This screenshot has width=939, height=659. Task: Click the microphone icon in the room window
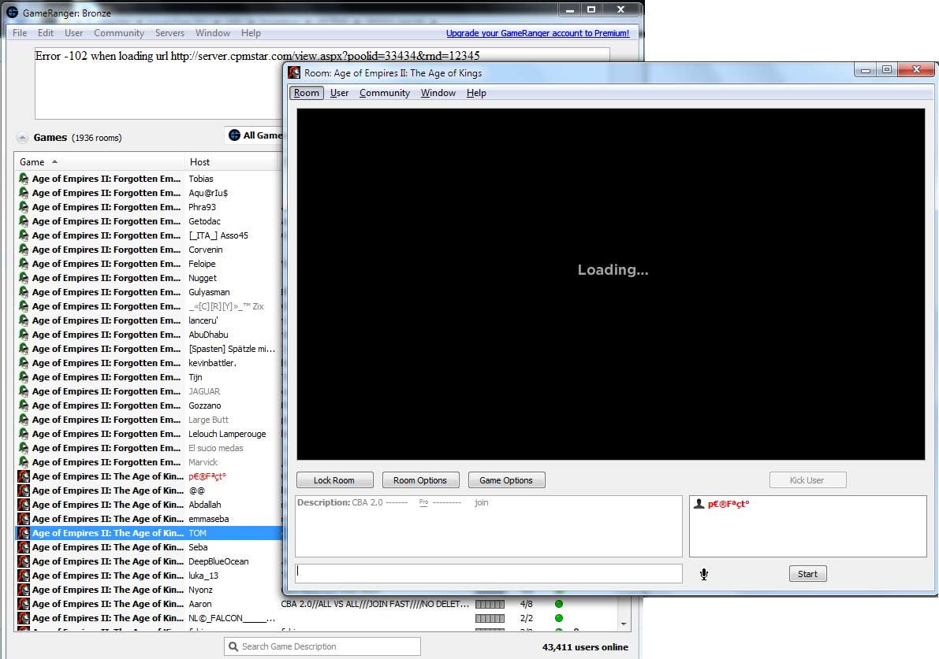[x=703, y=574]
